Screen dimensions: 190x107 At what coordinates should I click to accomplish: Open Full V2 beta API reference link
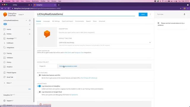click(x=89, y=78)
